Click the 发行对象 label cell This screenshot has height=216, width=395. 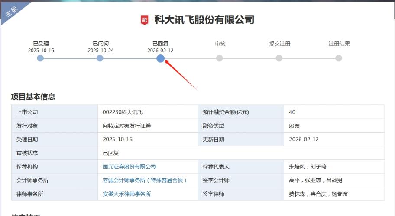[55, 126]
